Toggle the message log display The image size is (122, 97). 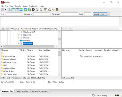click(x=10, y=10)
